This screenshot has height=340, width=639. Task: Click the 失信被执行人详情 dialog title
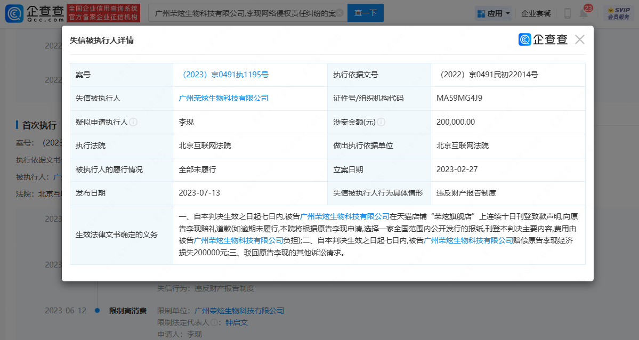pos(102,40)
